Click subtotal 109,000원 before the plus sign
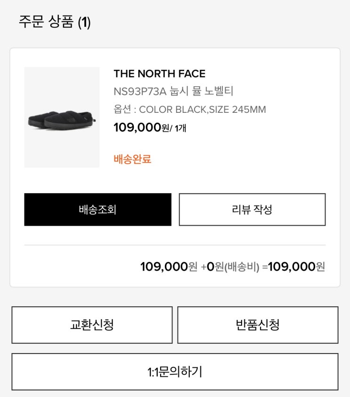The height and width of the screenshot is (397, 350). click(x=169, y=267)
